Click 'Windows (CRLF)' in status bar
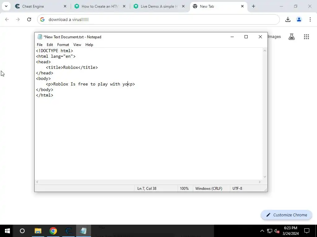This screenshot has width=317, height=237. tap(209, 189)
